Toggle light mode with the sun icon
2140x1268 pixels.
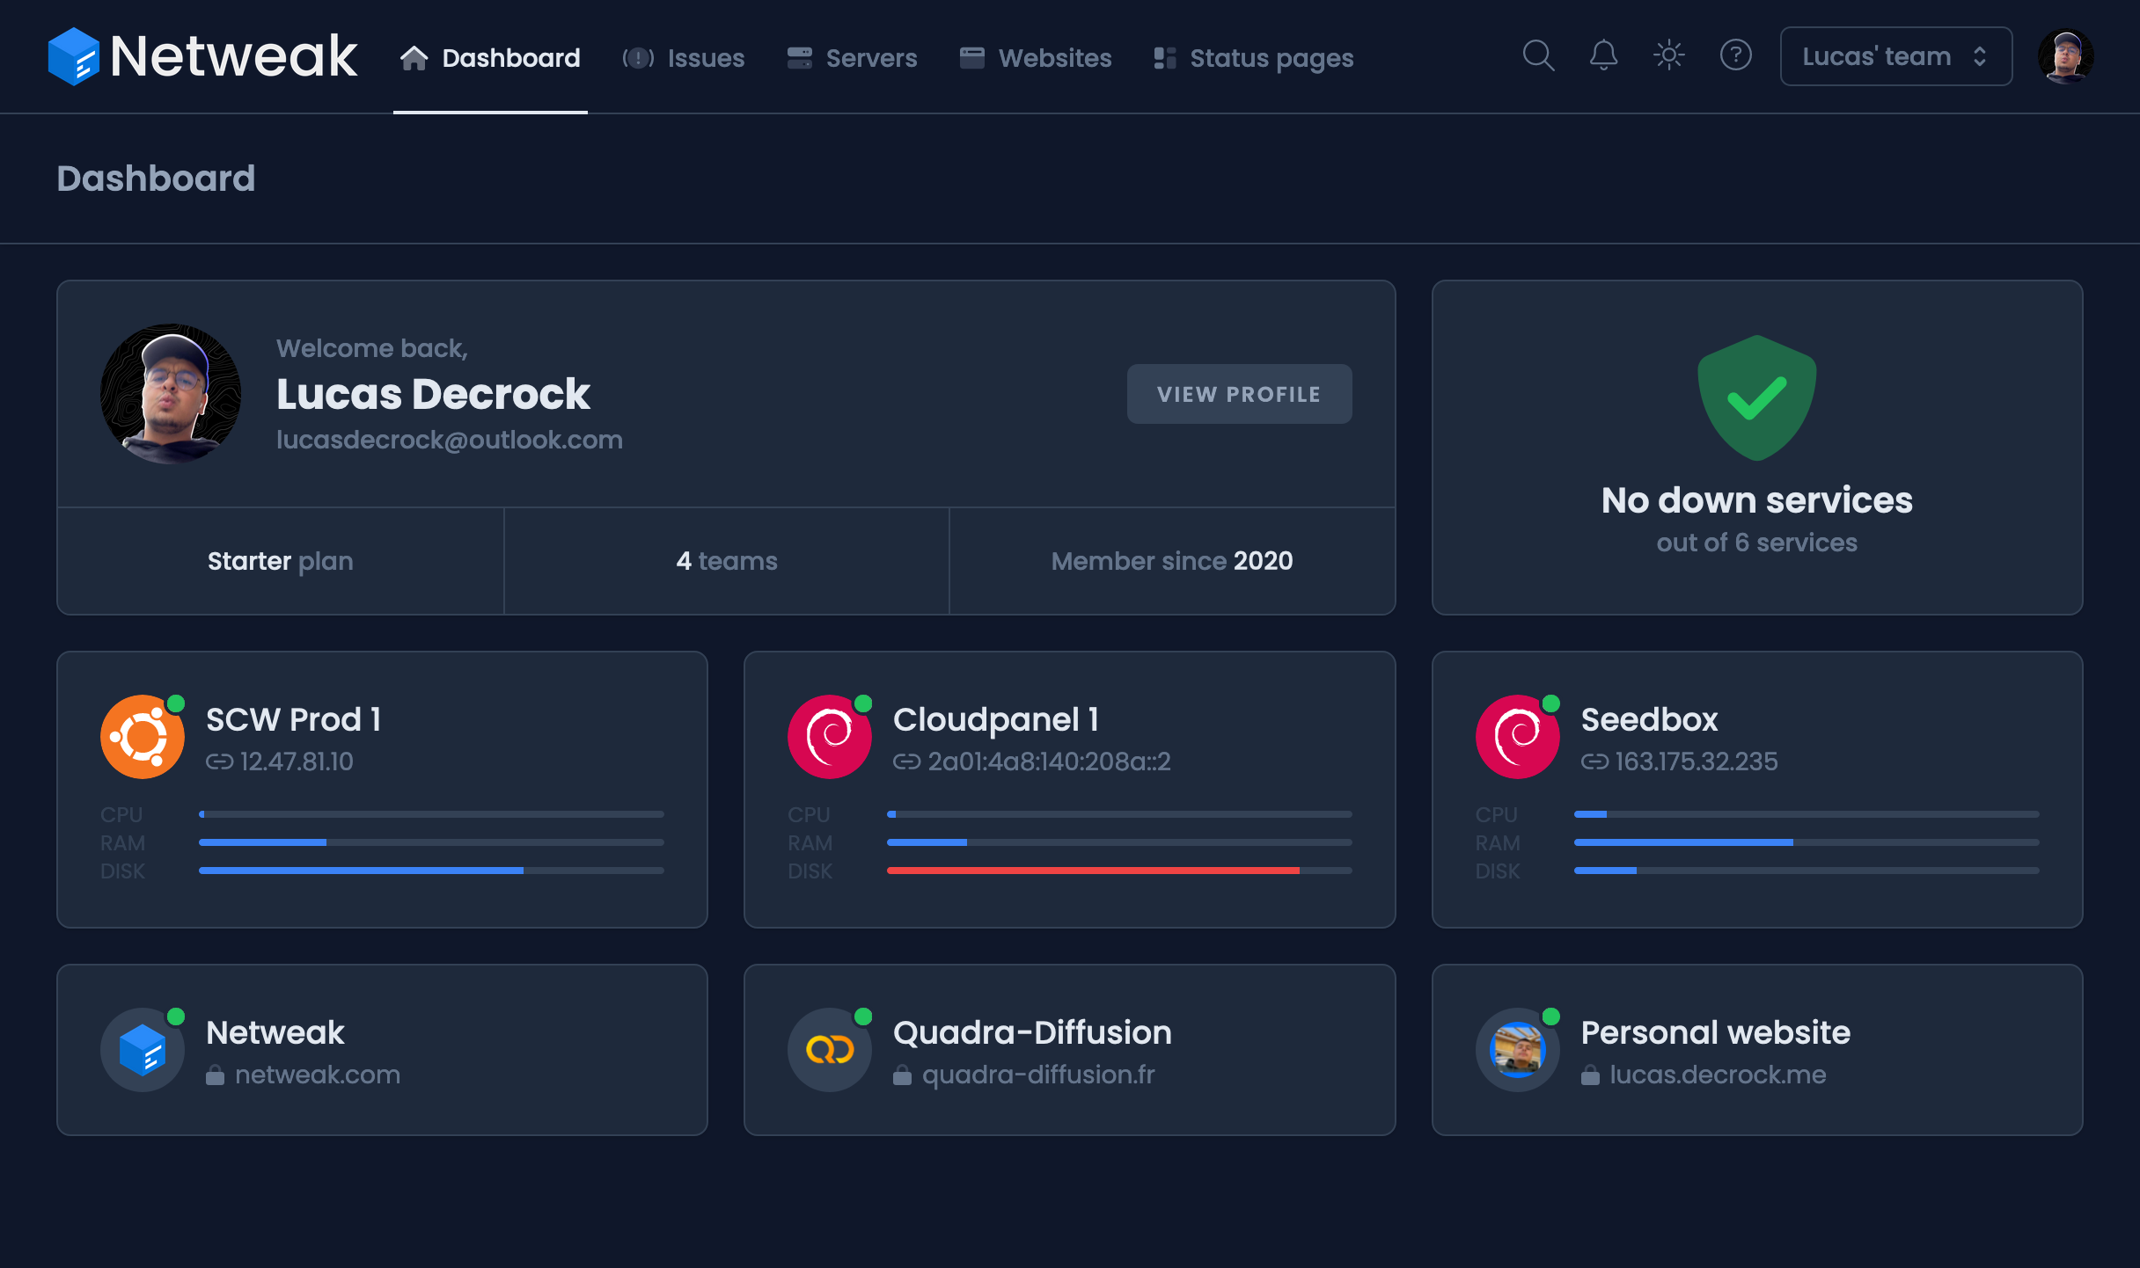1668,55
